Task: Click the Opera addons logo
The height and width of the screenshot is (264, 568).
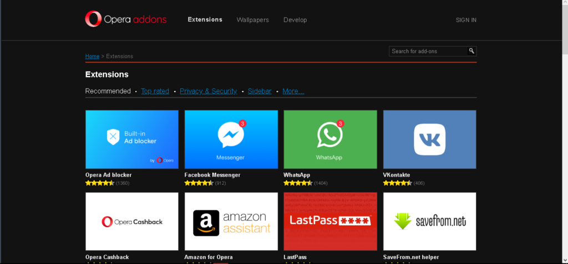Action: pos(126,19)
